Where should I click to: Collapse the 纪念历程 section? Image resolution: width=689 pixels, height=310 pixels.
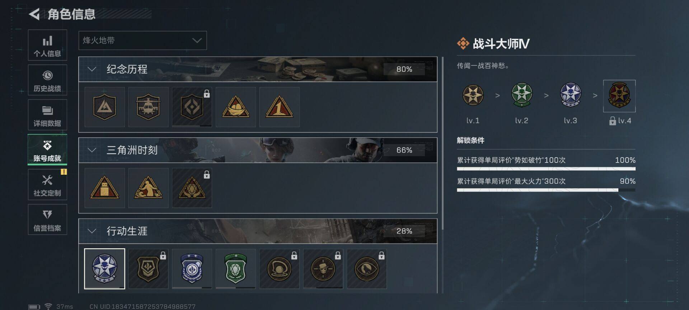[x=92, y=69]
